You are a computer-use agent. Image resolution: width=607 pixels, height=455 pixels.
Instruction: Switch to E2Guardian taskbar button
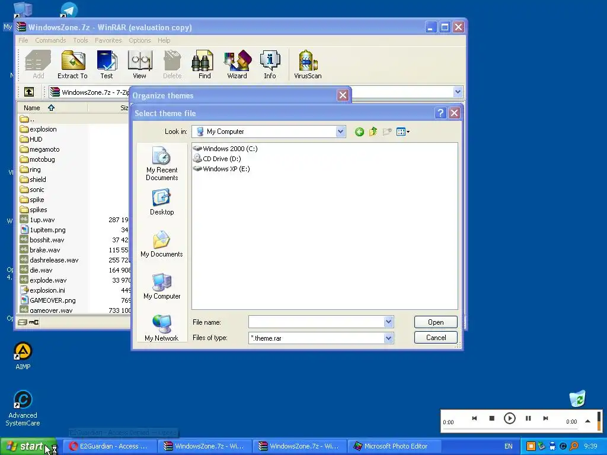(x=110, y=446)
